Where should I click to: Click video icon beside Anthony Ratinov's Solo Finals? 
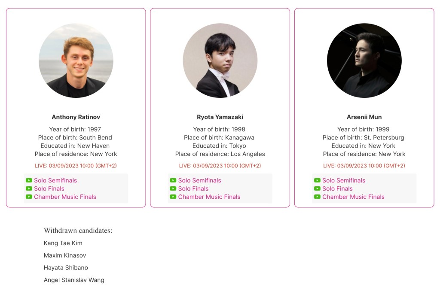pos(29,189)
